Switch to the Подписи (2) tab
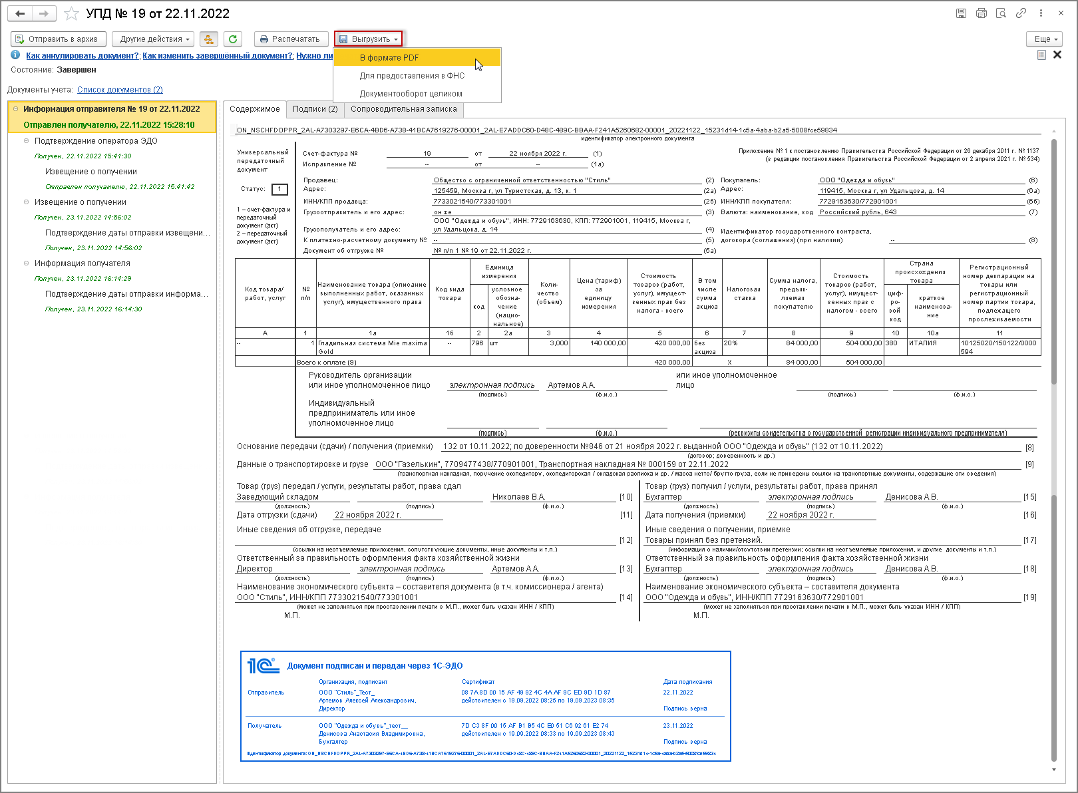The width and height of the screenshot is (1078, 793). [315, 109]
